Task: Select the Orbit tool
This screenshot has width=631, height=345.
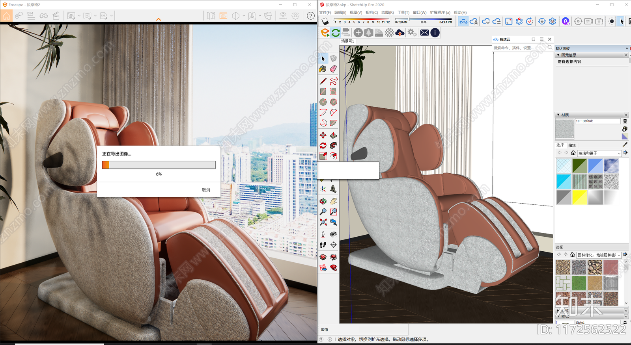Action: 323,201
